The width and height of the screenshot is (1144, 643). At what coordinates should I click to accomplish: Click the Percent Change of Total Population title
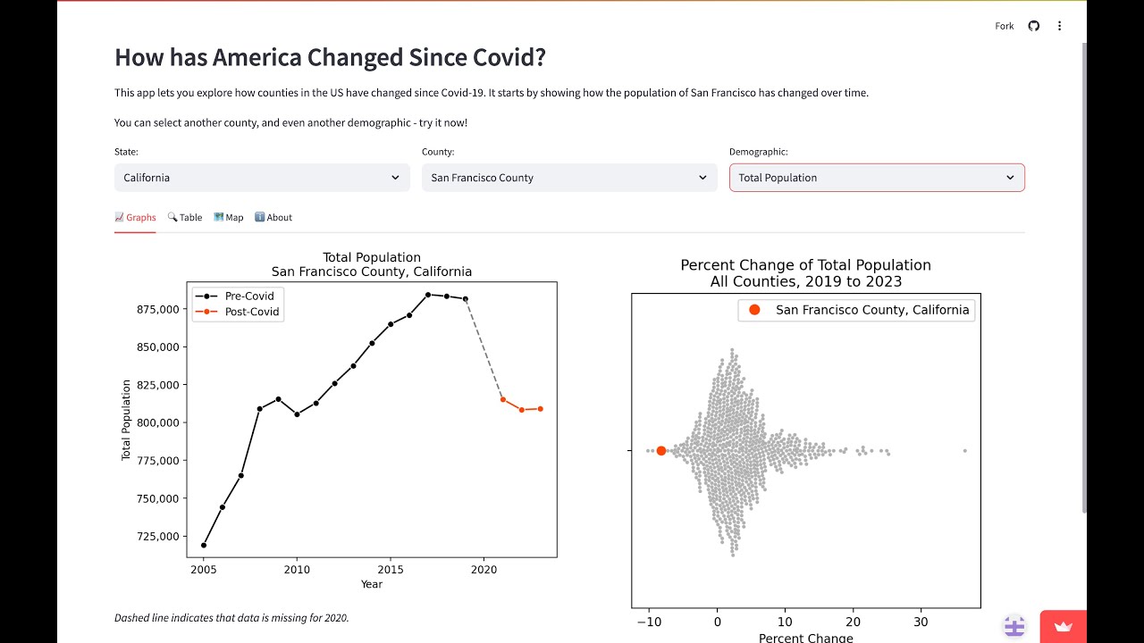(806, 273)
